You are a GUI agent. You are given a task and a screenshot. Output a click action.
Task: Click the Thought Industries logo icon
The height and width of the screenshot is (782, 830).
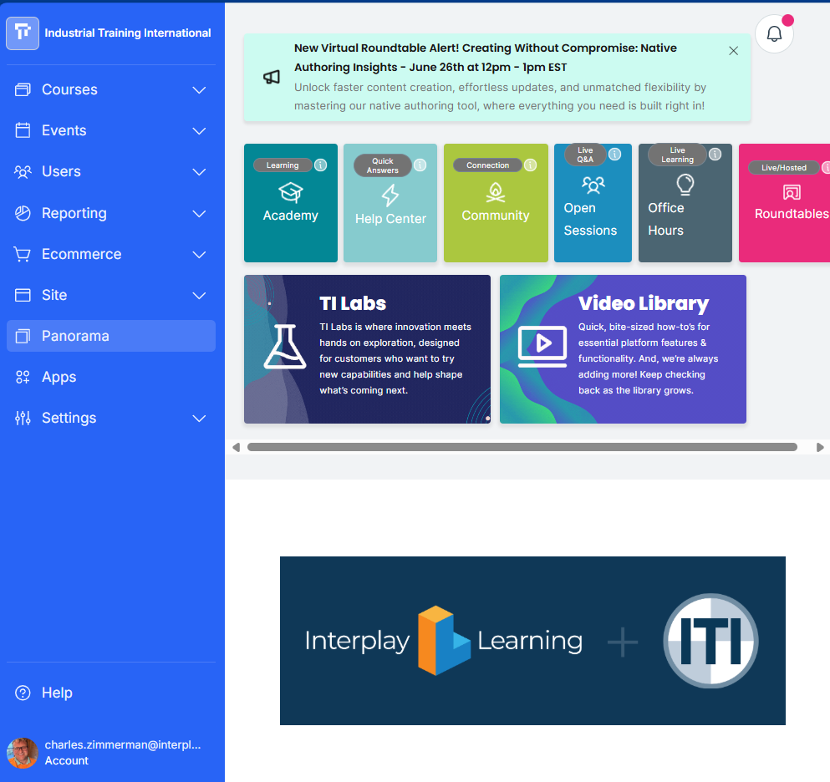[23, 33]
